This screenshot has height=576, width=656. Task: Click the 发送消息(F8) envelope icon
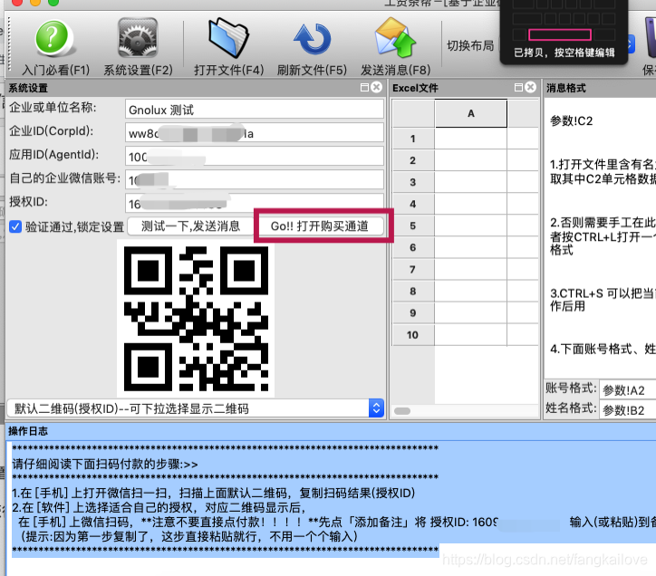point(395,38)
